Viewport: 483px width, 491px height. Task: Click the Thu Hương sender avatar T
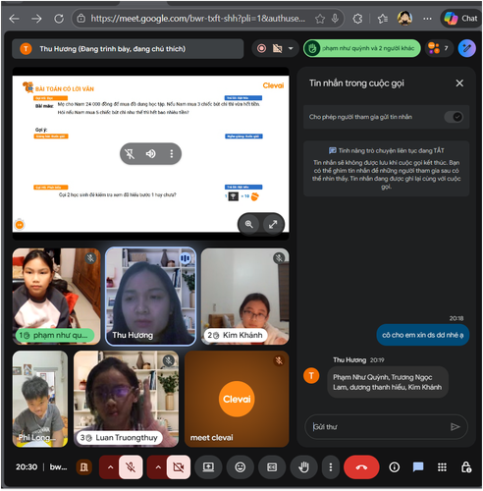(311, 375)
